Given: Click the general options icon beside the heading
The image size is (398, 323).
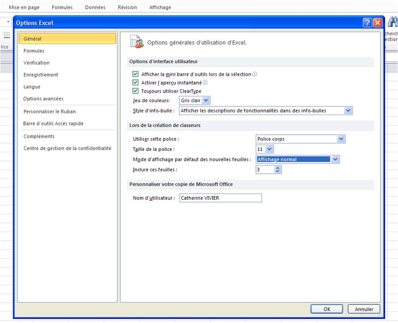Looking at the screenshot, I should pyautogui.click(x=136, y=42).
